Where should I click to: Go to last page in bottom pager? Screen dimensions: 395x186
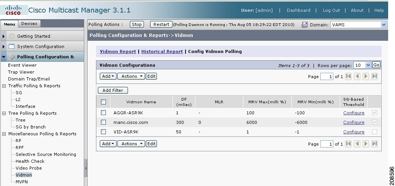tap(374, 144)
